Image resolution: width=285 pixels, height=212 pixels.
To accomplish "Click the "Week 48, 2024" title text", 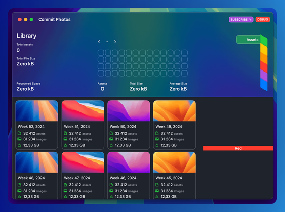I will point(31,178).
